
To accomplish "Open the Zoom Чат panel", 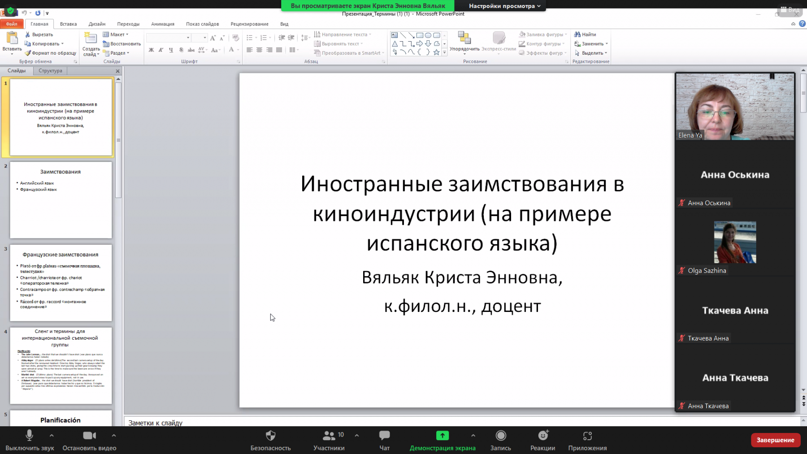I will 384,440.
